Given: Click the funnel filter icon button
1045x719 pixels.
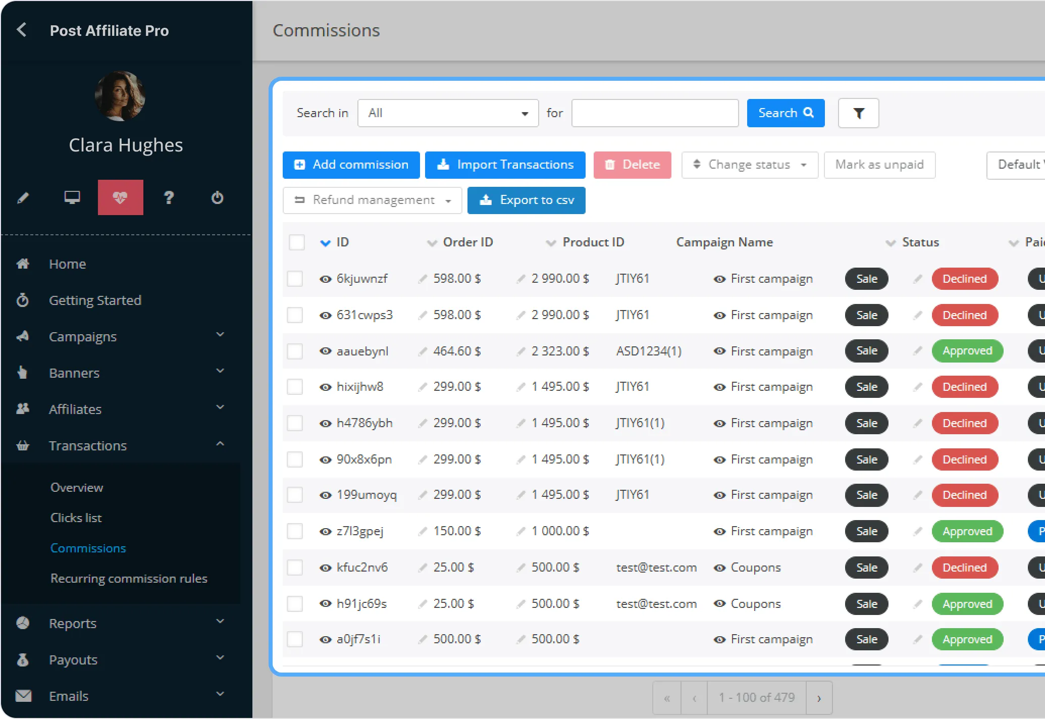Looking at the screenshot, I should pos(858,113).
